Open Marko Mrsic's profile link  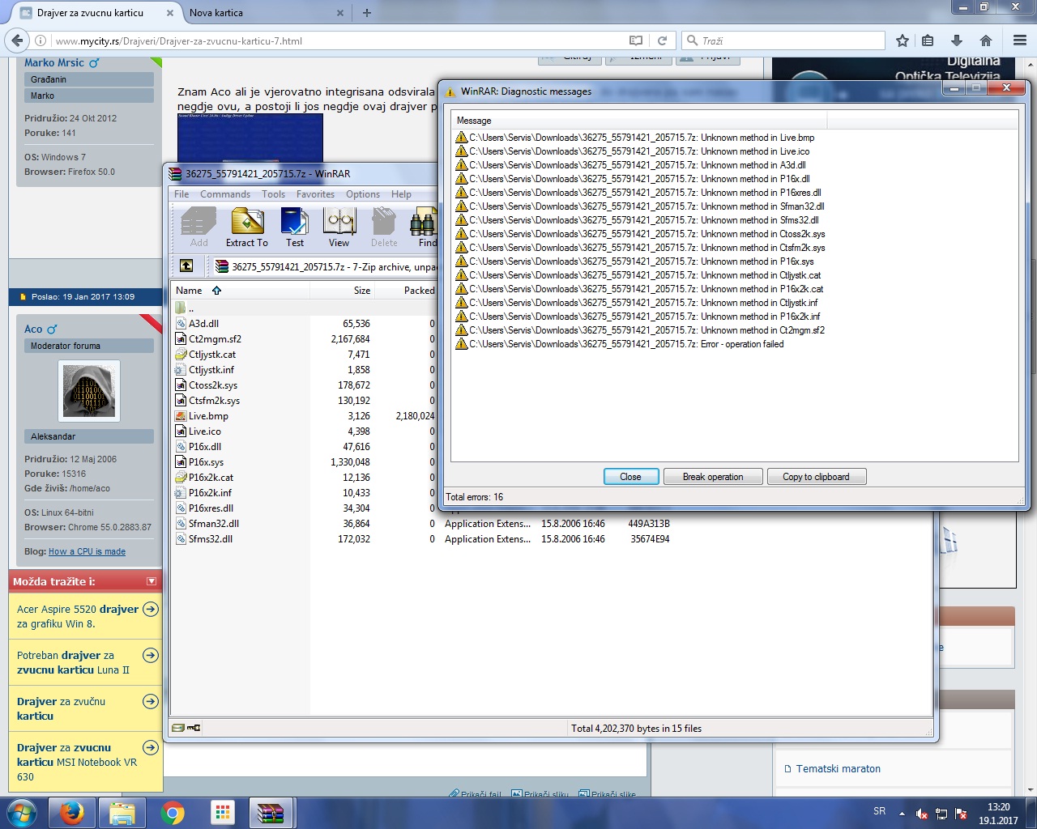[54, 62]
